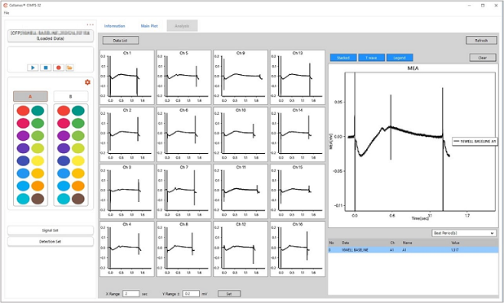The width and height of the screenshot is (504, 303).
Task: Toggle the T wave display
Action: (371, 58)
